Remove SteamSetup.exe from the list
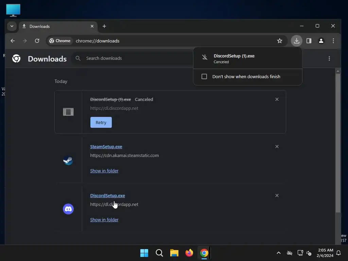348x261 pixels. 277,147
